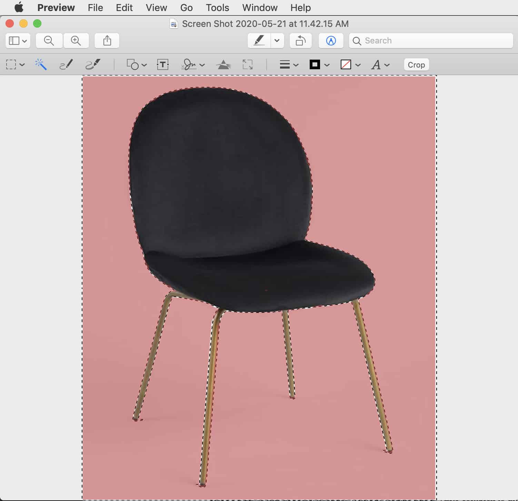Close the Preview window
The image size is (518, 501).
[x=10, y=23]
